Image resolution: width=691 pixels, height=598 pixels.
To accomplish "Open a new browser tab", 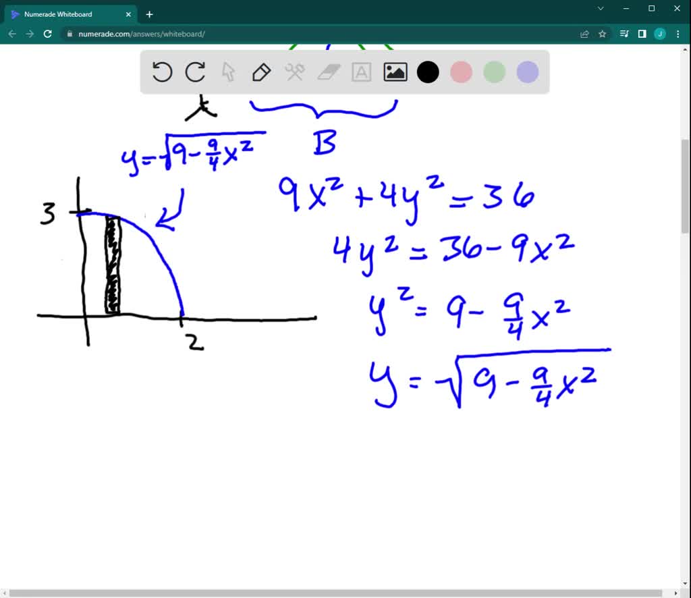I will 149,13.
